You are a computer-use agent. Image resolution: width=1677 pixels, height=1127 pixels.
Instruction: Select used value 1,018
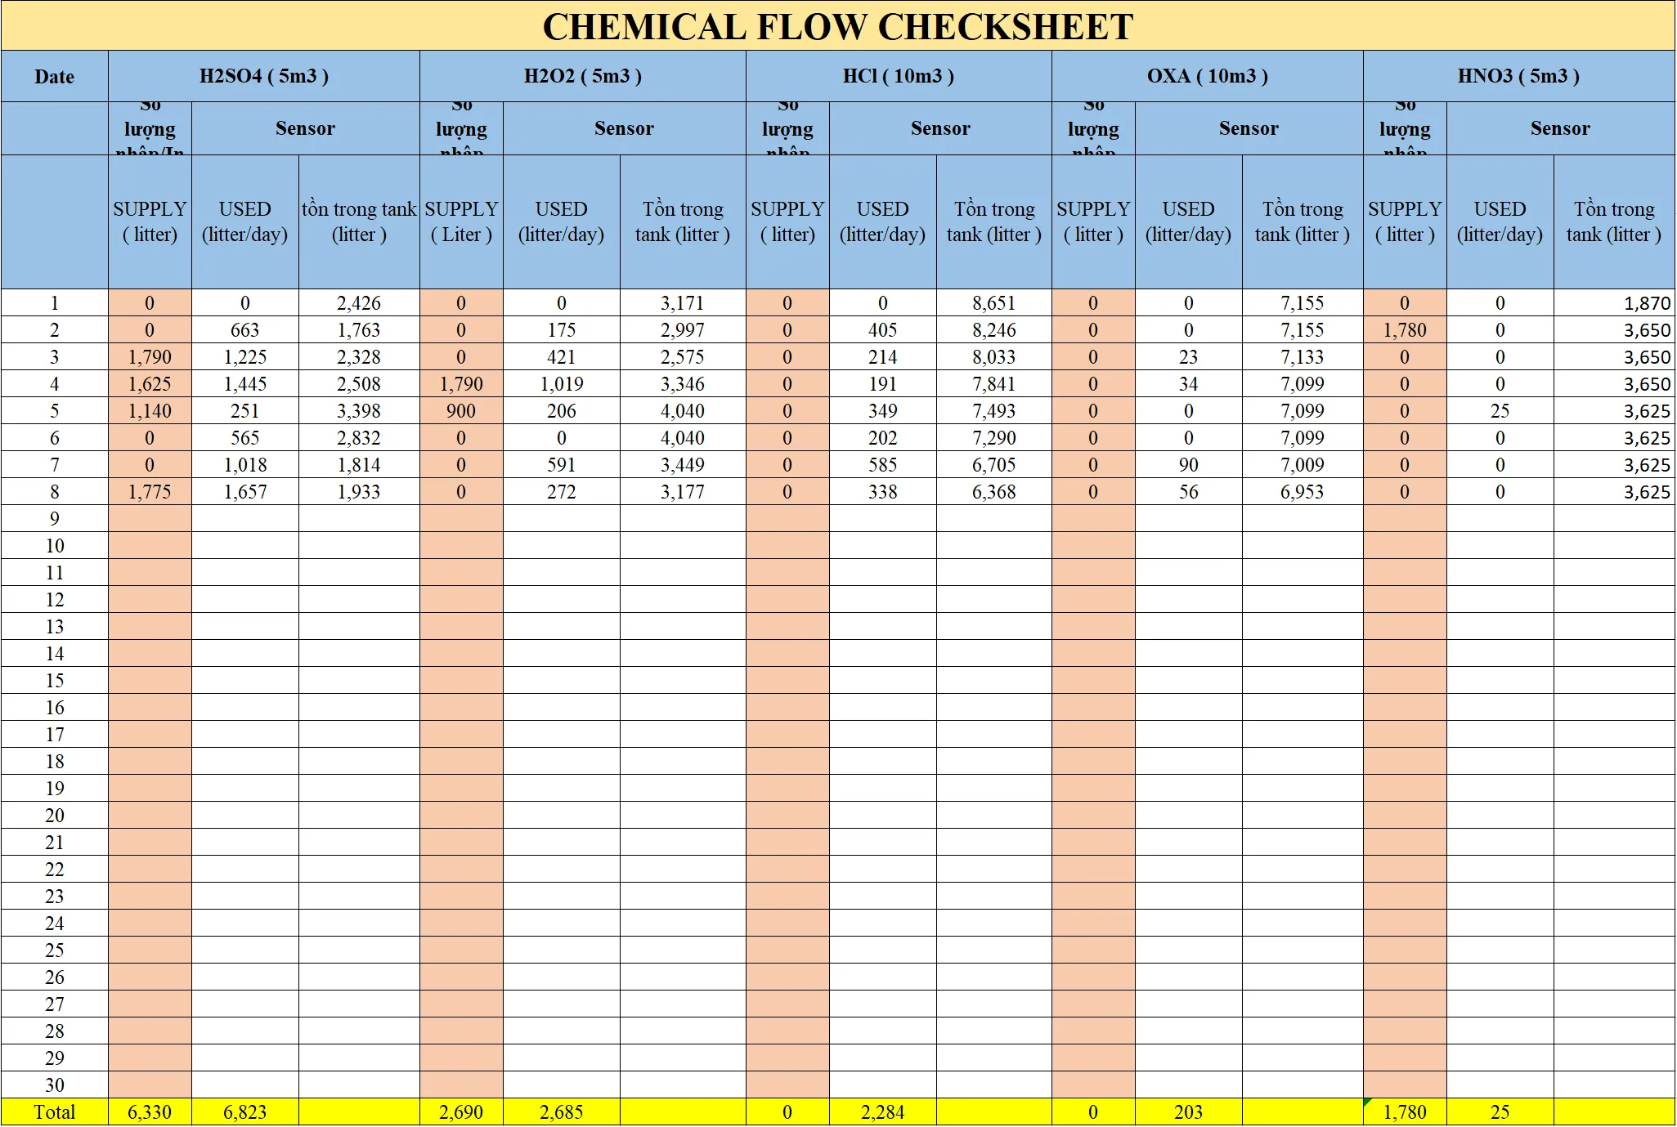[245, 465]
